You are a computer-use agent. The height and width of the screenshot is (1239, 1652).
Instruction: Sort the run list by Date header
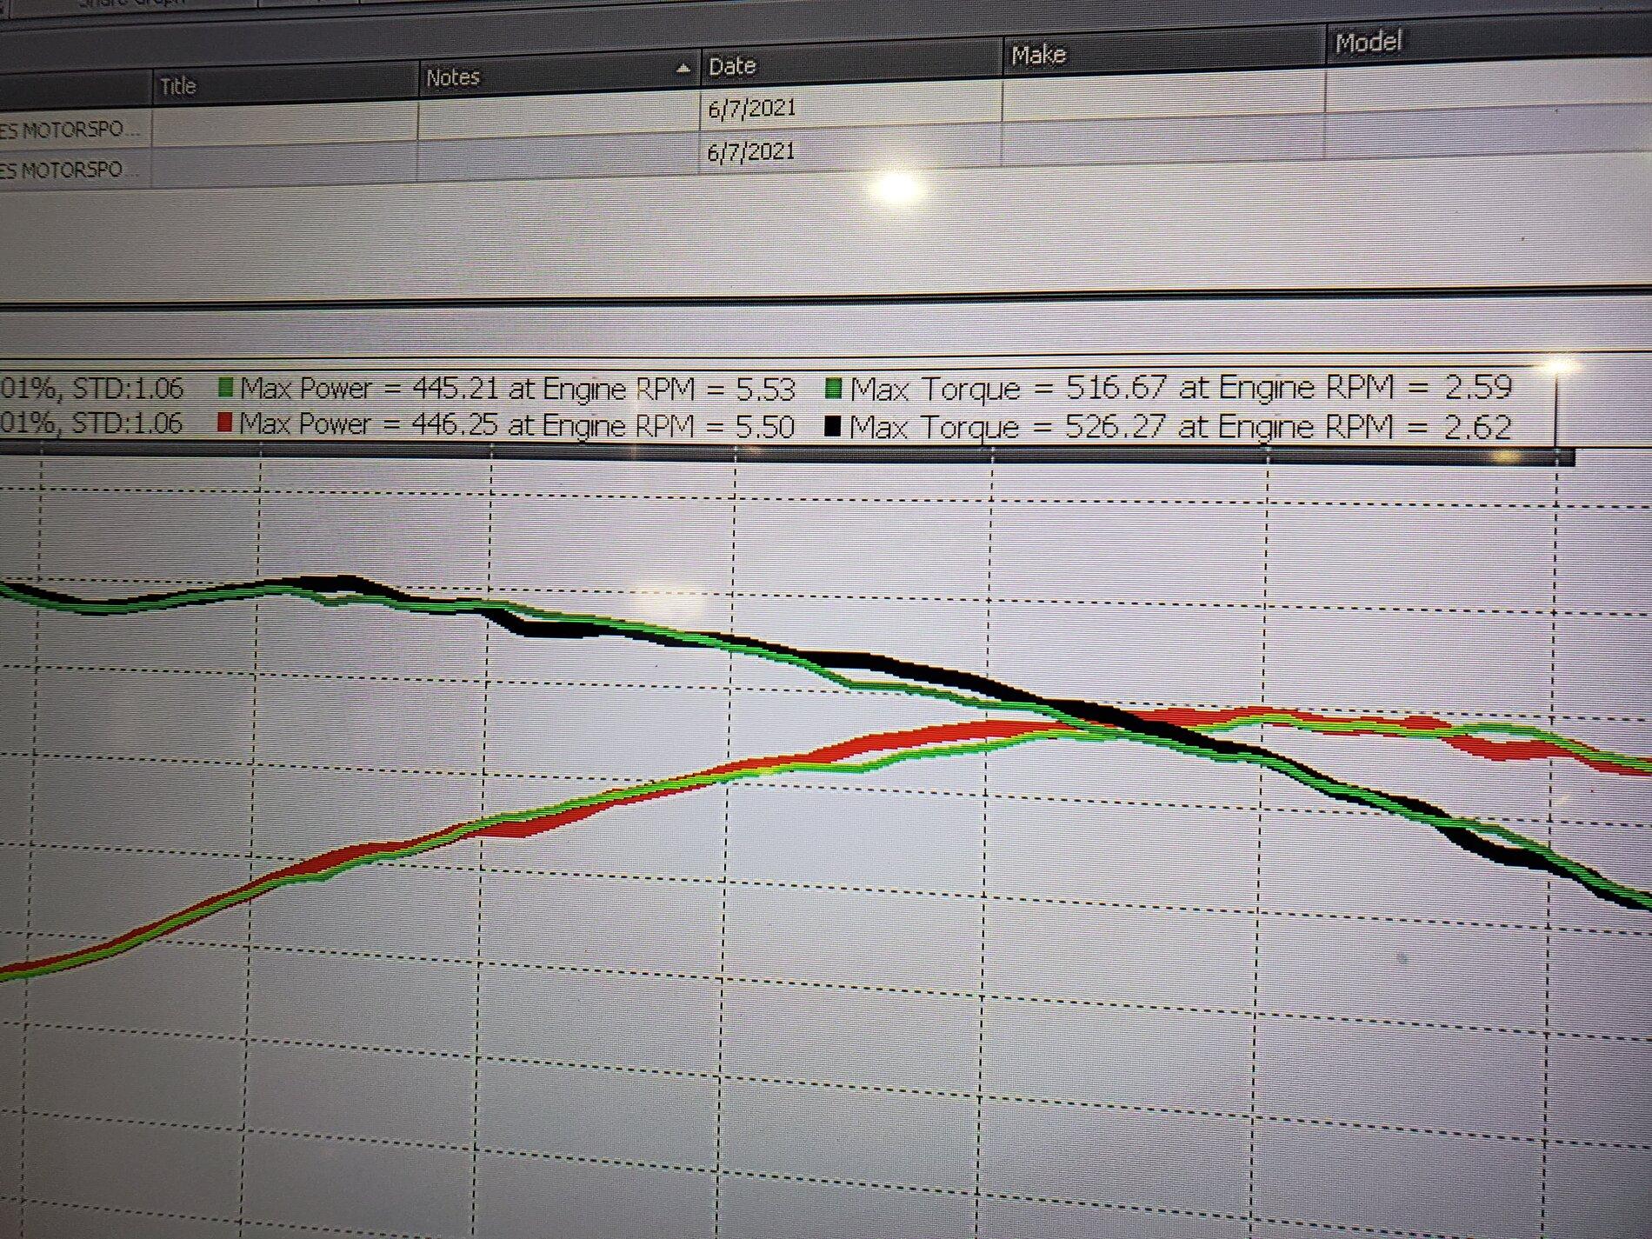(851, 63)
